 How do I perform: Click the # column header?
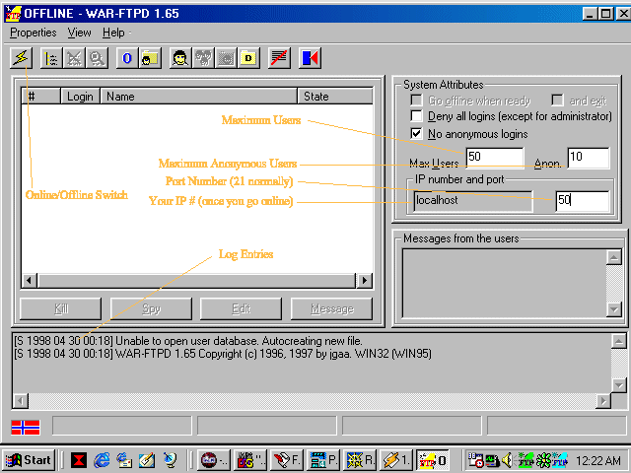coord(41,97)
